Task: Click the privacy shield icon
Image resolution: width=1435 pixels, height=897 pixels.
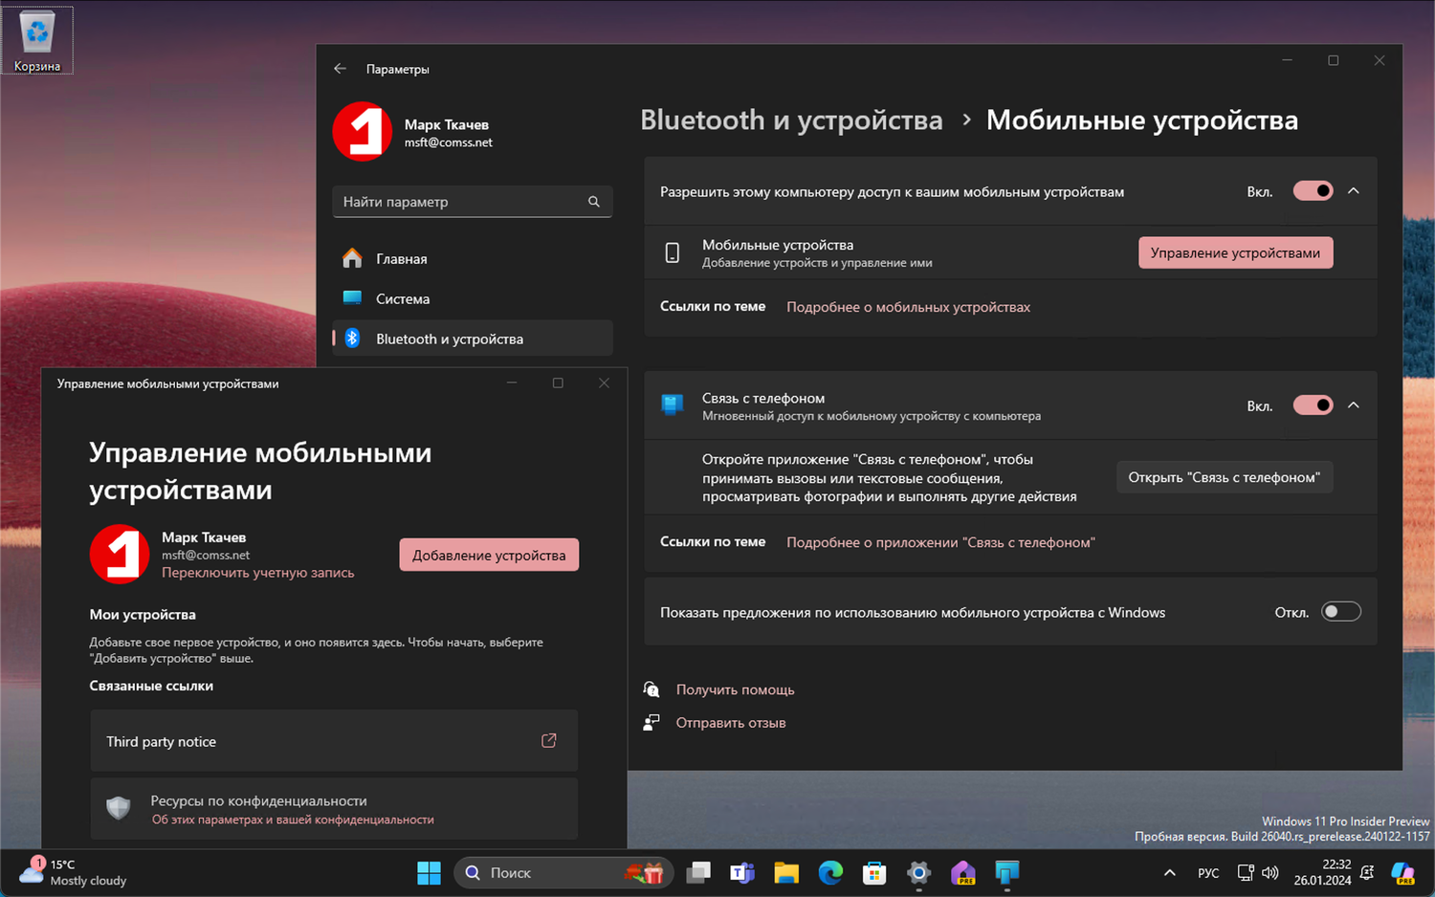Action: [119, 809]
